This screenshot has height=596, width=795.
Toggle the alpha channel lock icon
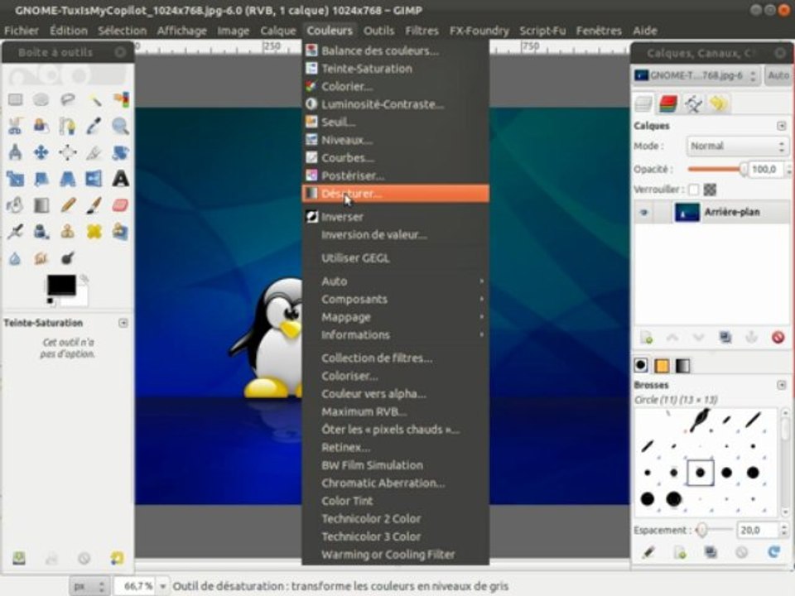pyautogui.click(x=710, y=190)
